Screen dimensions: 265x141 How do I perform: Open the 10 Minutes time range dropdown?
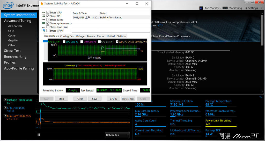point(117,135)
